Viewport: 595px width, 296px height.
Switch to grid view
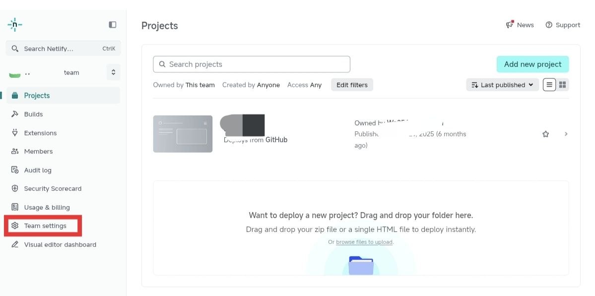tap(562, 84)
